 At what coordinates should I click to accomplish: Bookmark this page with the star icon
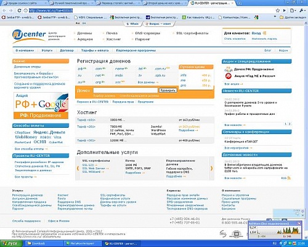(x=278, y=10)
